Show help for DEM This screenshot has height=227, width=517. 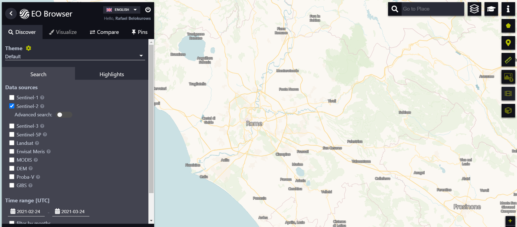pyautogui.click(x=31, y=168)
